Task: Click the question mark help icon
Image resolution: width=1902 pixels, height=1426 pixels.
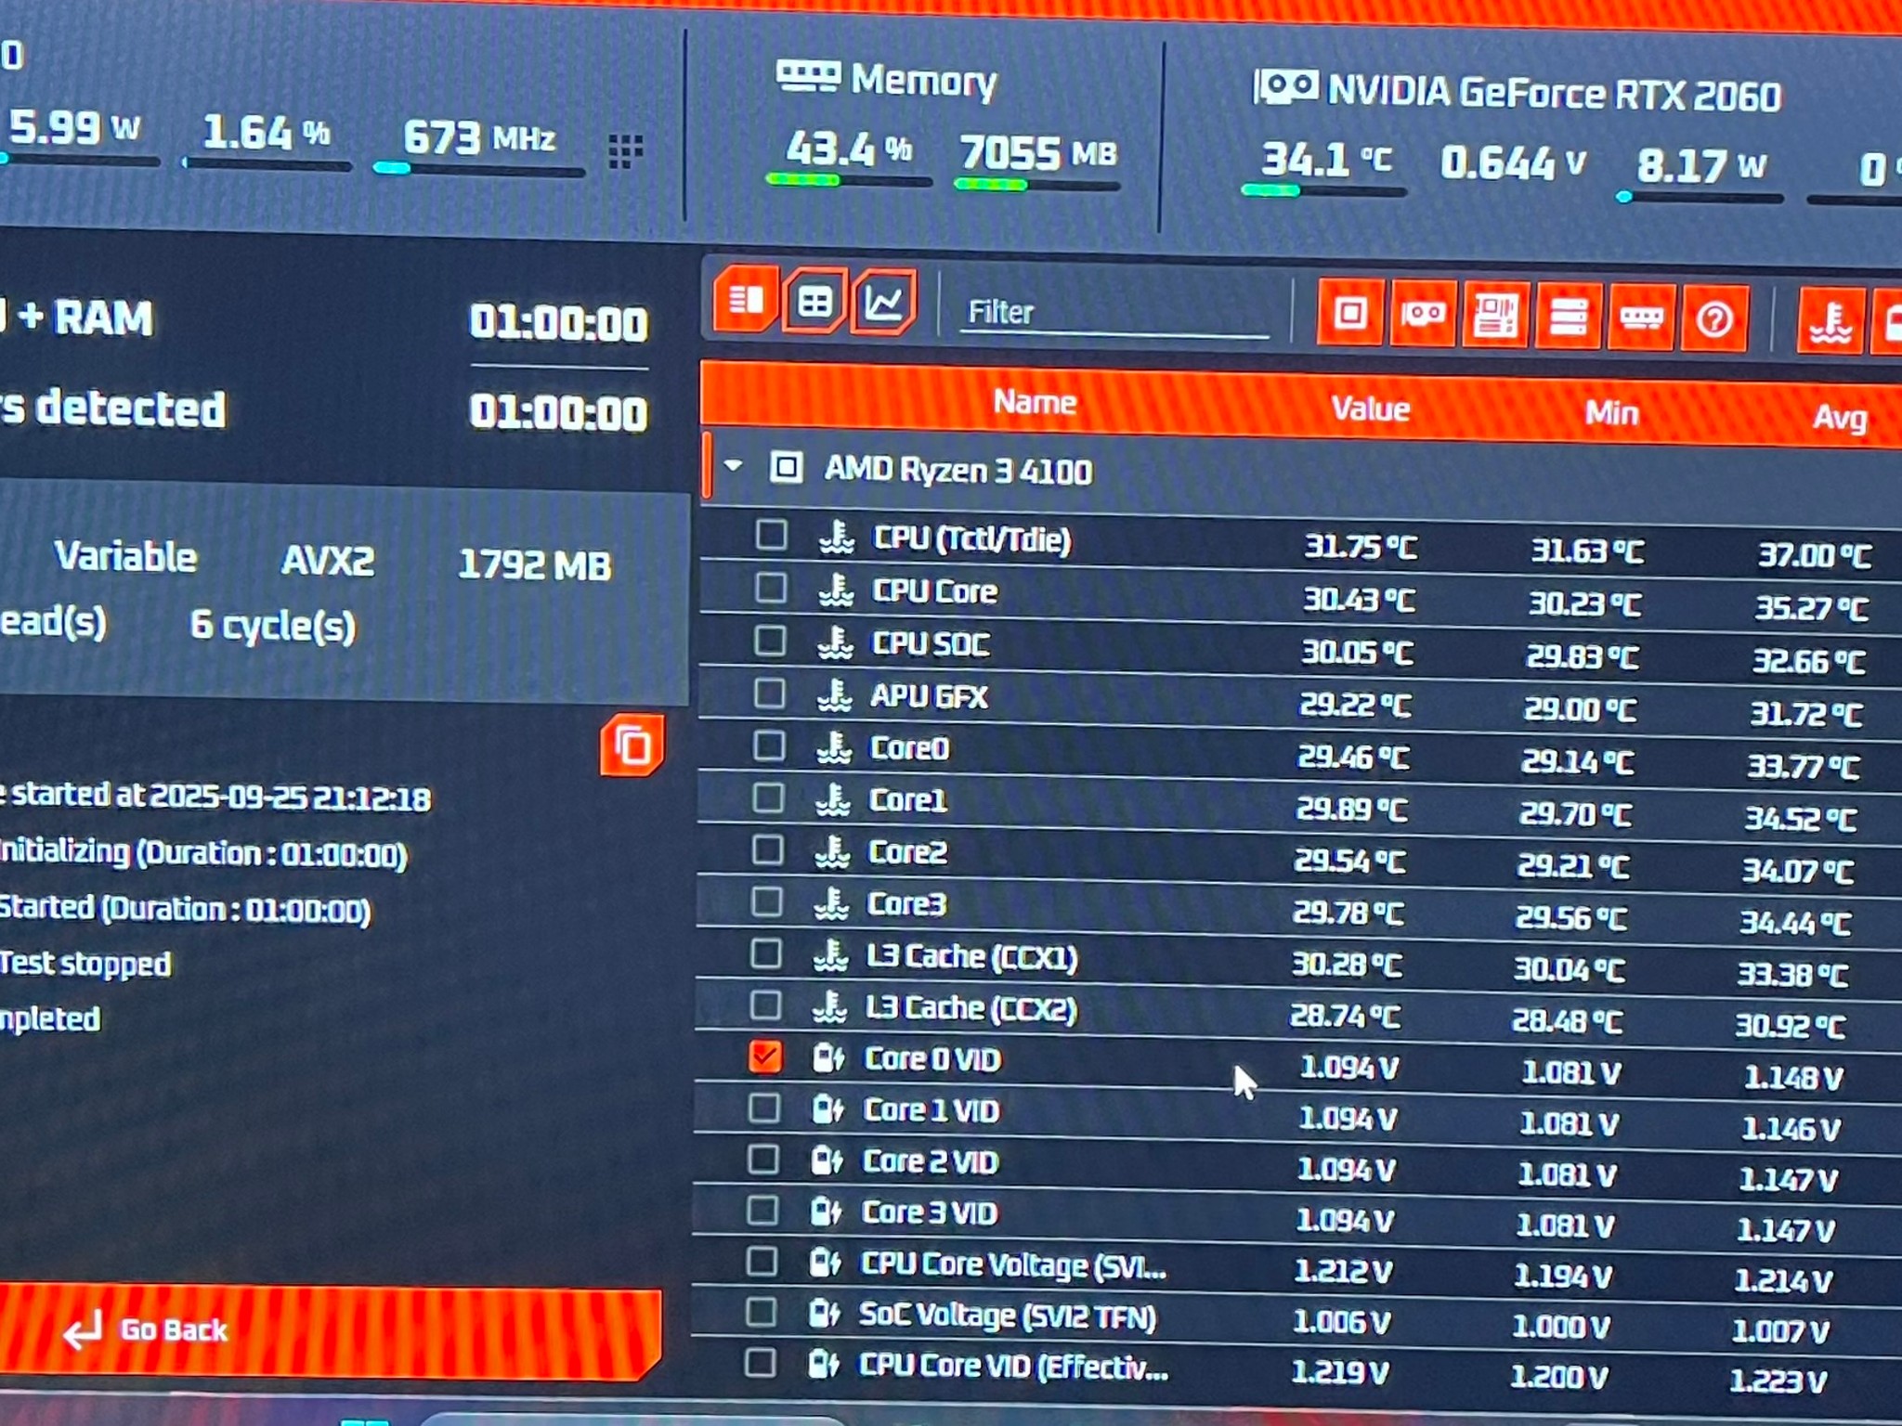Action: point(1714,319)
